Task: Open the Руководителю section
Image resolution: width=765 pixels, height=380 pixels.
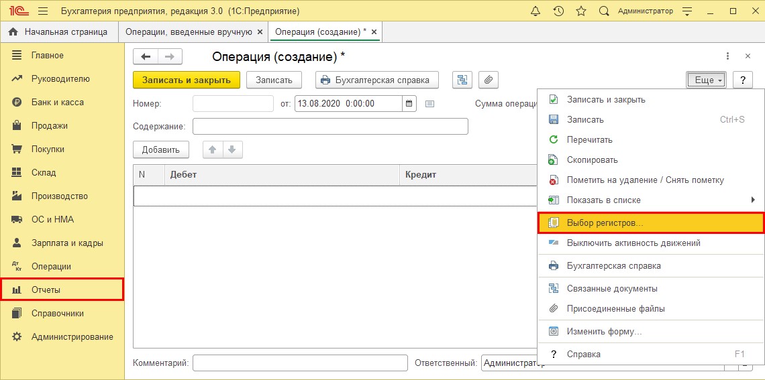Action: pos(62,79)
